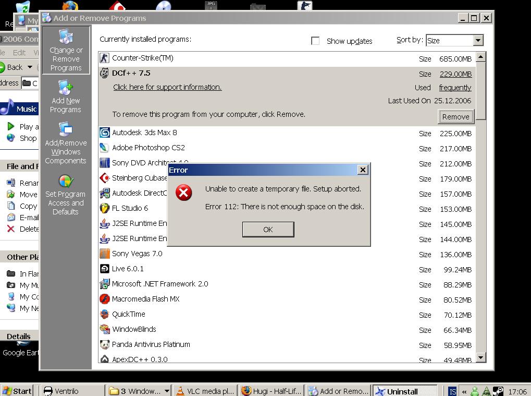Switch to Add or Remove Programs taskbar button
This screenshot has height=396, width=531.
point(338,391)
